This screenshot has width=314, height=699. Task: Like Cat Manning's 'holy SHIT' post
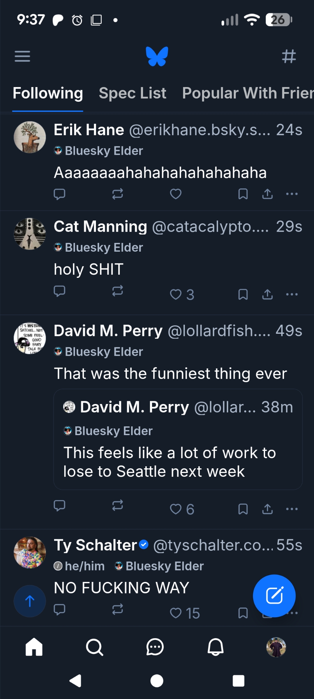(x=175, y=295)
